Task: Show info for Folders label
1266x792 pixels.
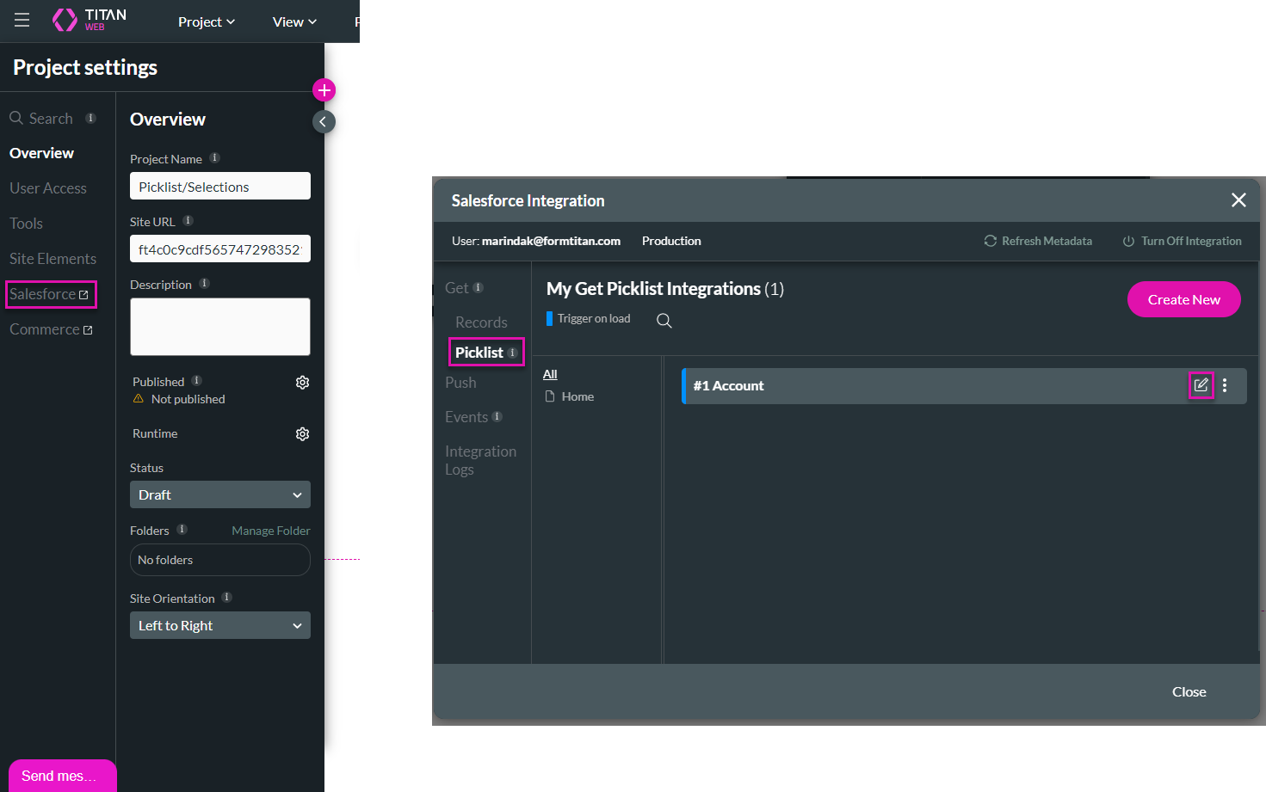Action: tap(182, 530)
